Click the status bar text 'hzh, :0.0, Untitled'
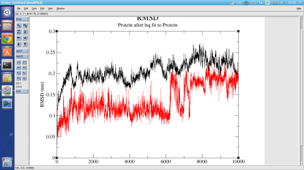This screenshot has width=304, height=170. tap(24, 168)
